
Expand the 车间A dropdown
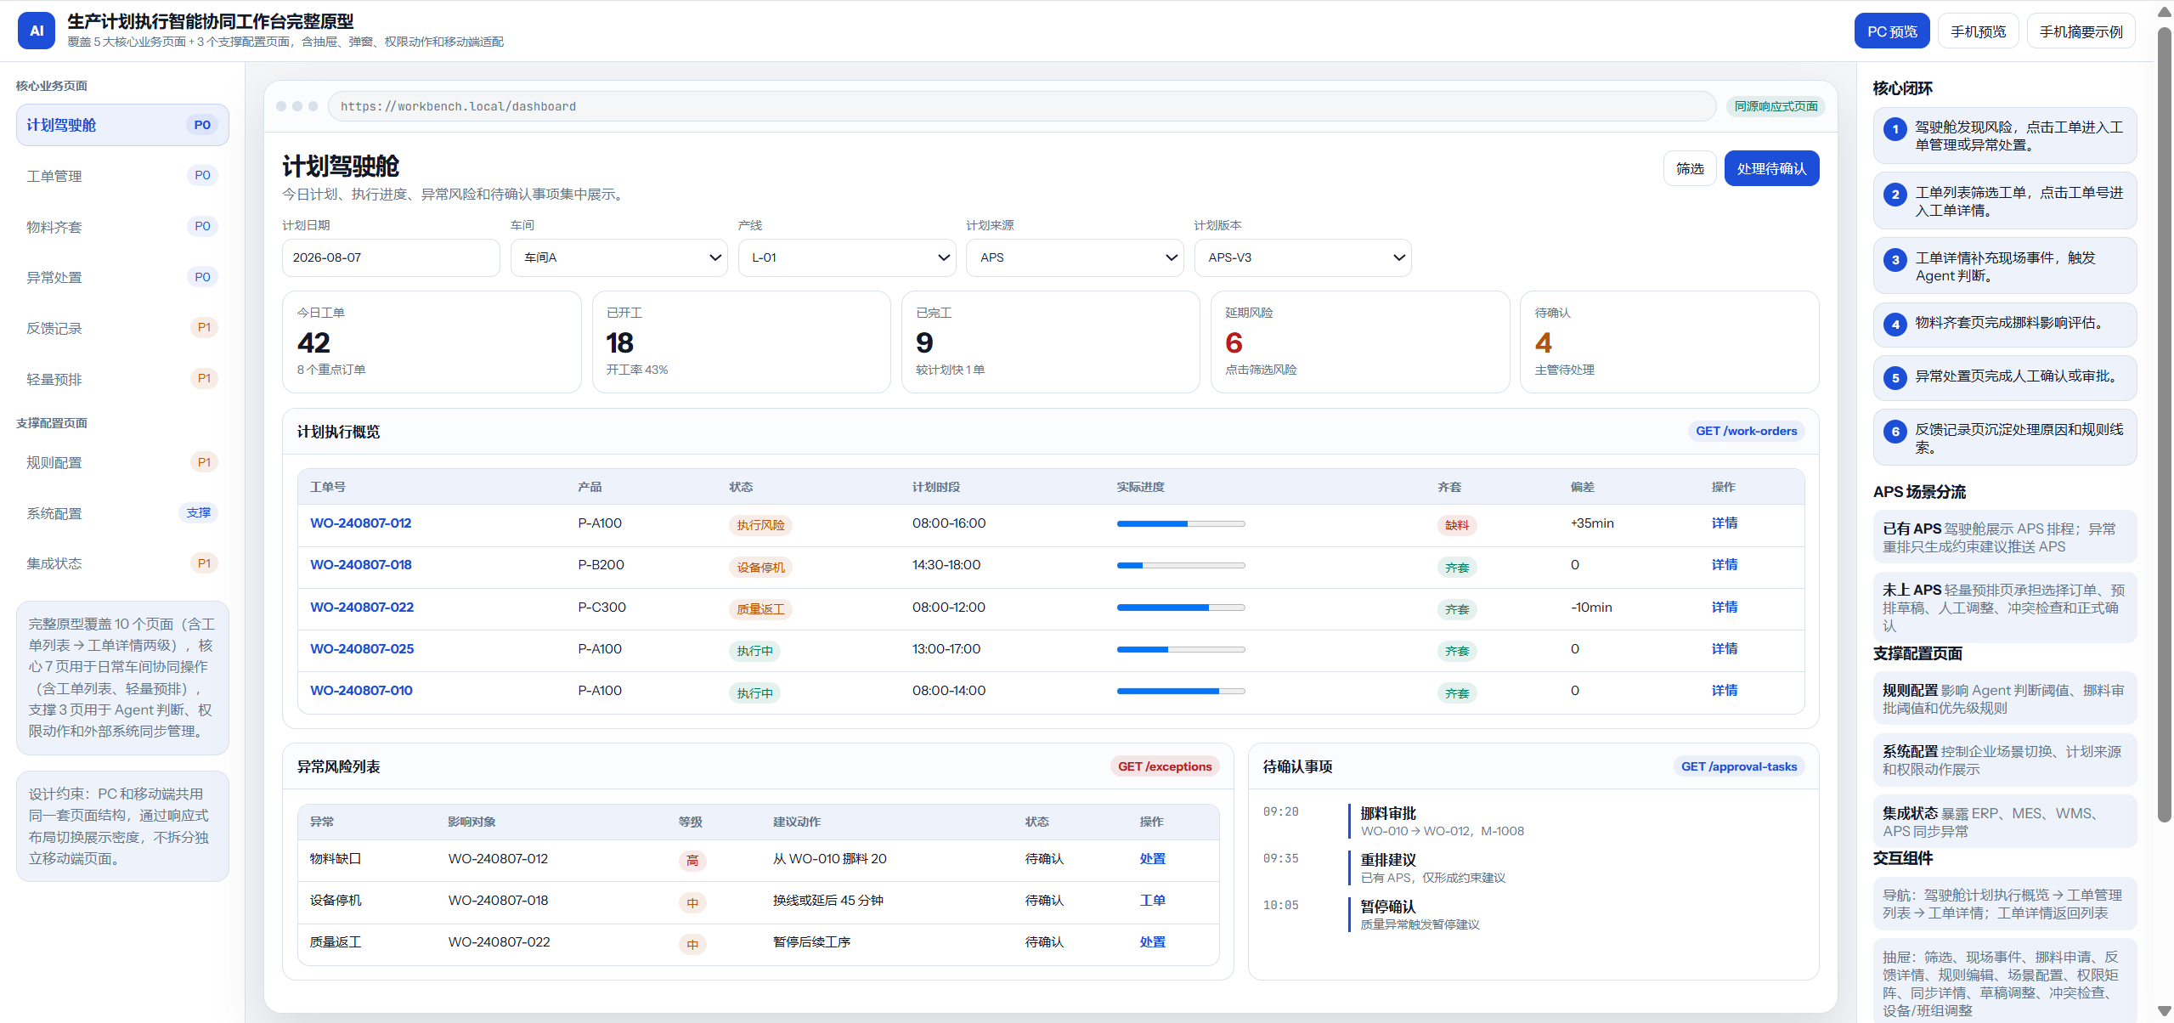tap(618, 257)
